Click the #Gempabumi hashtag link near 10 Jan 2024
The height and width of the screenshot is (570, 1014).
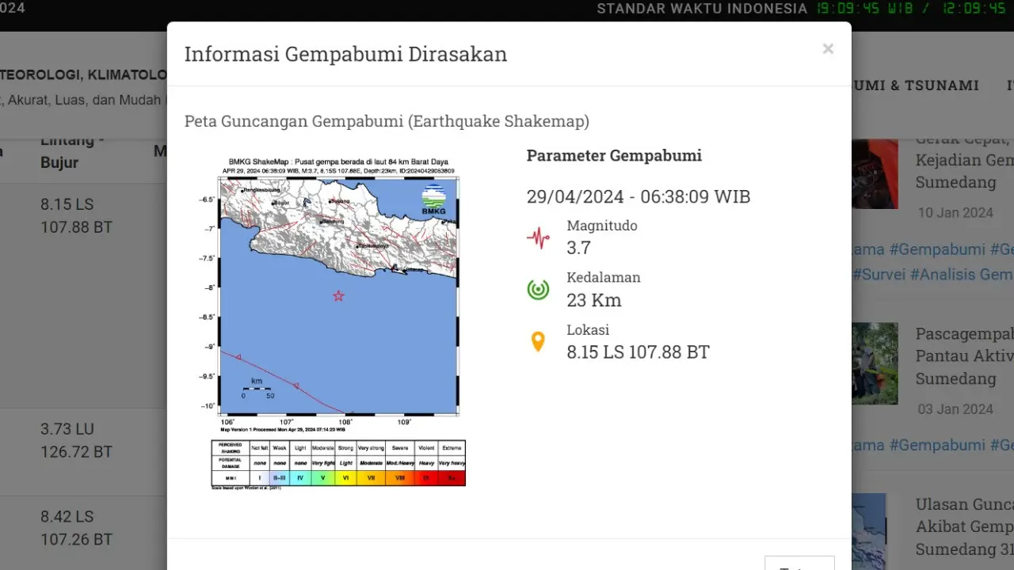click(x=937, y=249)
